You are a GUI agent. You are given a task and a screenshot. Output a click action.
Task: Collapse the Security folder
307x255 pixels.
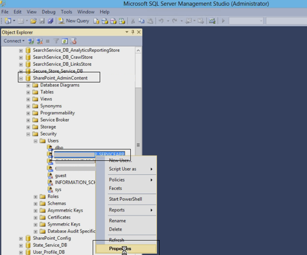tap(28, 134)
